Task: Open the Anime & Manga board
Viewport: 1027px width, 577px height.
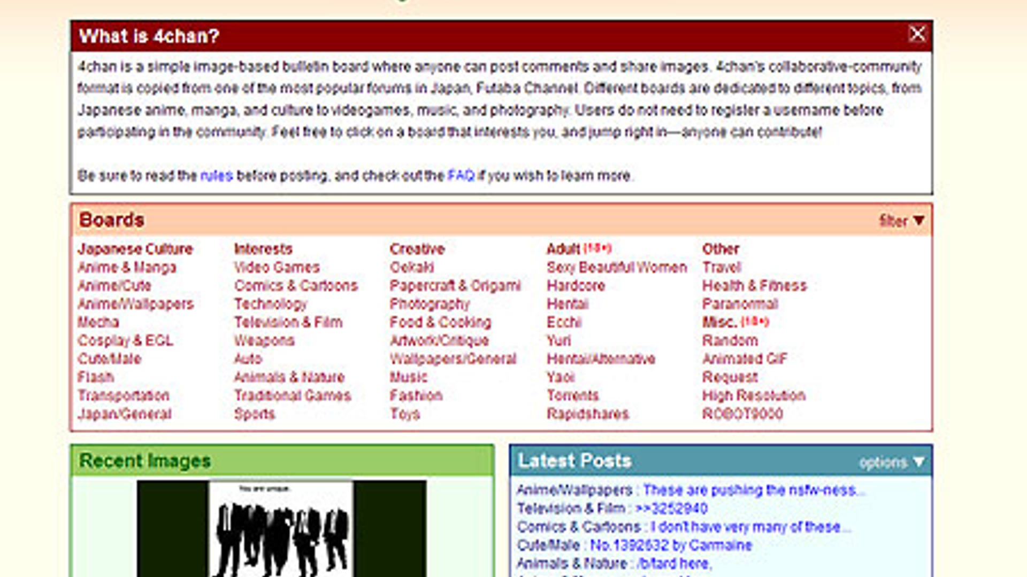Action: (127, 268)
